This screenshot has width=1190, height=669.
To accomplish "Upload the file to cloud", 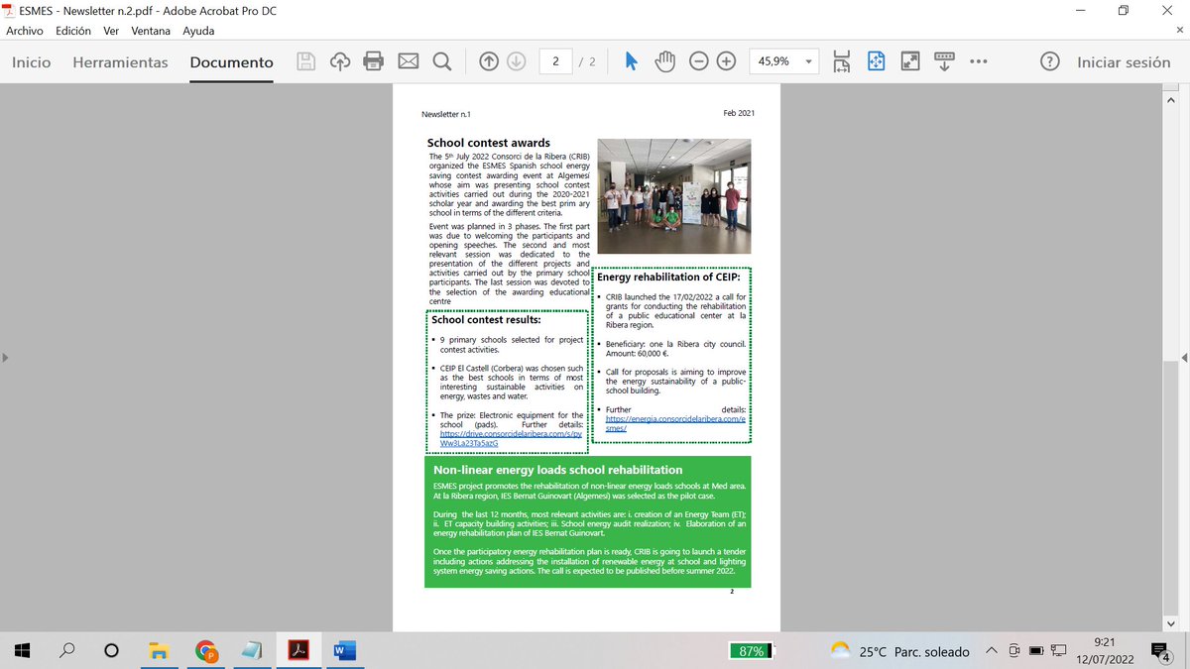I will coord(340,61).
